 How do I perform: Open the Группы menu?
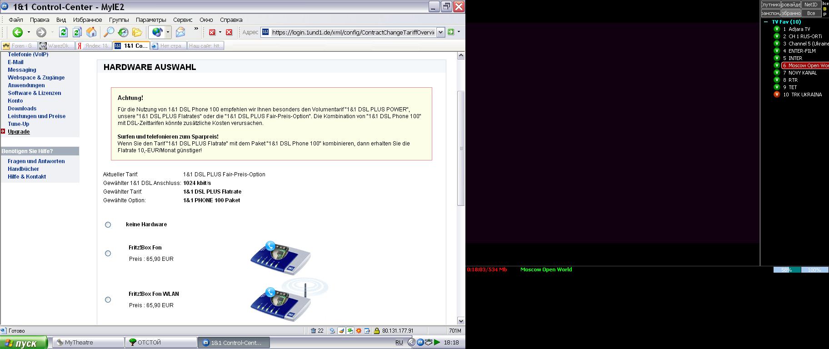pyautogui.click(x=119, y=20)
